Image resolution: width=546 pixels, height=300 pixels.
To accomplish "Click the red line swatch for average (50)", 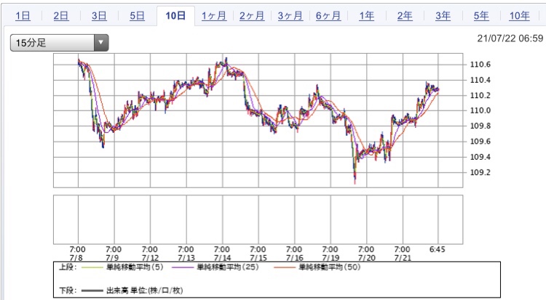I will click(x=285, y=267).
